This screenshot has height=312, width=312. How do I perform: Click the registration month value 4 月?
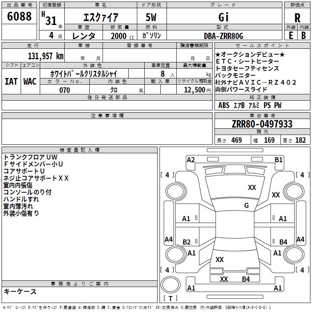pyautogui.click(x=55, y=35)
